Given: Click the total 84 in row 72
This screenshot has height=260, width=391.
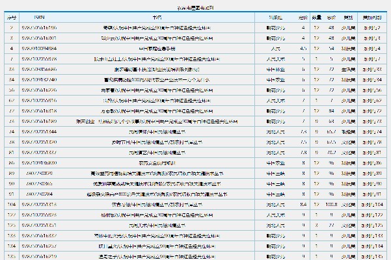Looking at the screenshot, I should click(x=331, y=110).
